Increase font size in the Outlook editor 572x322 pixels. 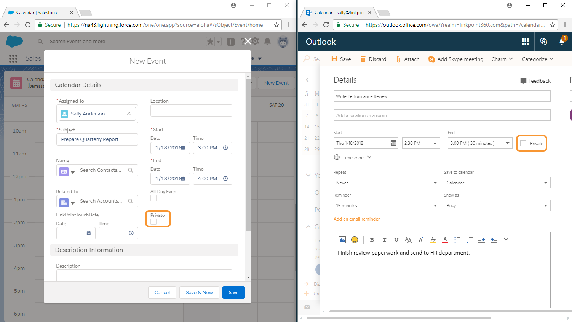click(421, 240)
